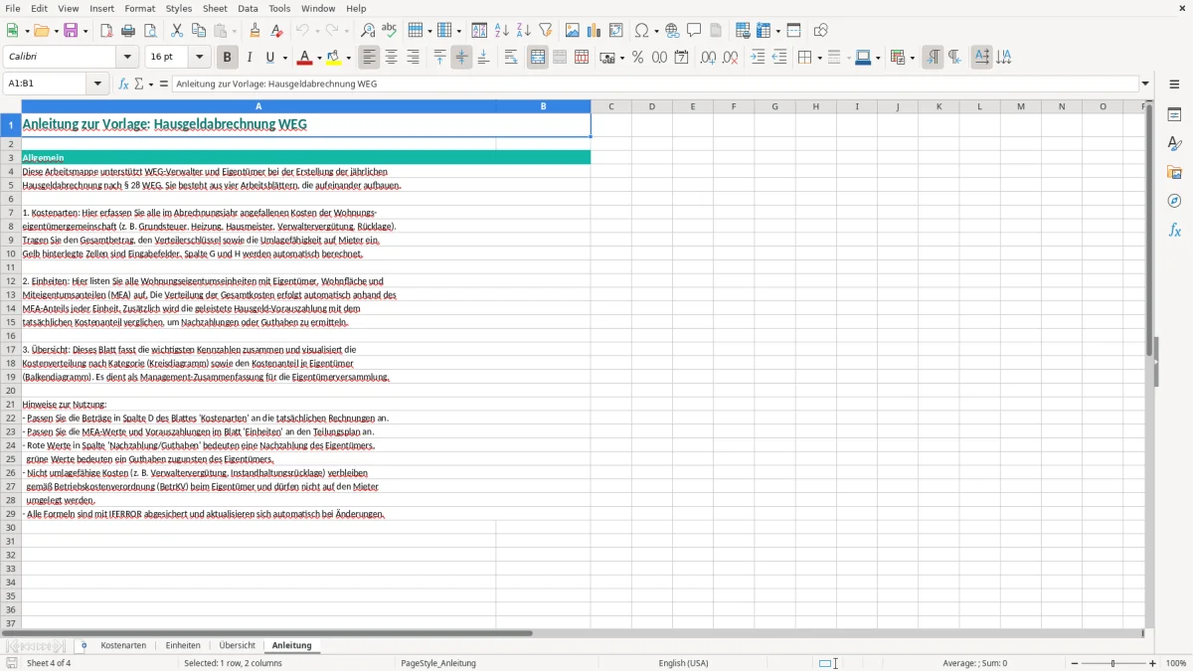The width and height of the screenshot is (1193, 671).
Task: Click the Save document icon
Action: coord(71,31)
